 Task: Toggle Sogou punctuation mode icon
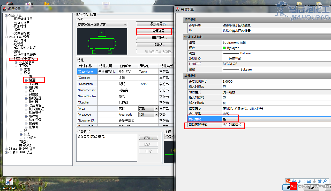[304, 181]
